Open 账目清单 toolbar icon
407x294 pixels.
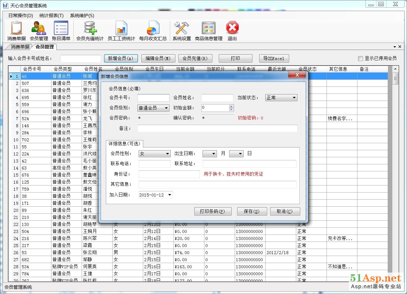(x=61, y=28)
